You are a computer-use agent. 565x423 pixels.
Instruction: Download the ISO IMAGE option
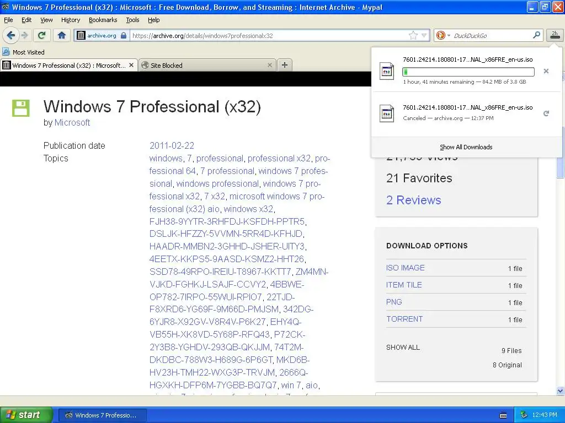click(x=406, y=268)
